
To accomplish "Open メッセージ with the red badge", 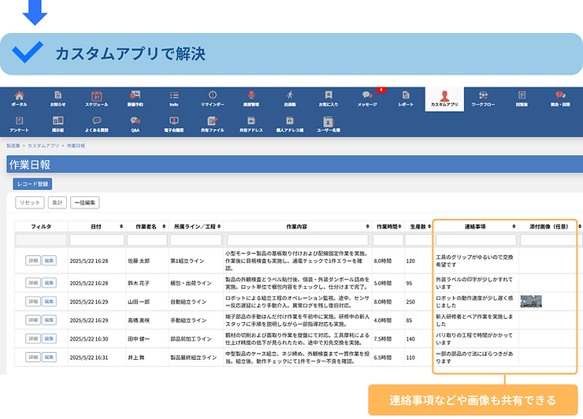I will point(367,98).
